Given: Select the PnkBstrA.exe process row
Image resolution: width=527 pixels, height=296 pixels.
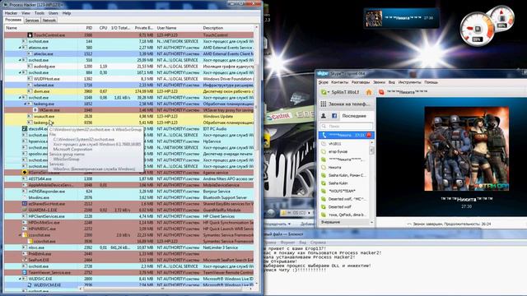Looking at the screenshot, I should (129, 254).
